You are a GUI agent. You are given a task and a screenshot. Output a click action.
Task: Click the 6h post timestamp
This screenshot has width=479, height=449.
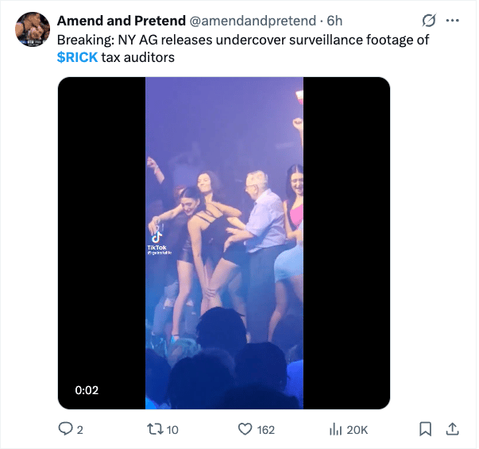click(x=335, y=20)
